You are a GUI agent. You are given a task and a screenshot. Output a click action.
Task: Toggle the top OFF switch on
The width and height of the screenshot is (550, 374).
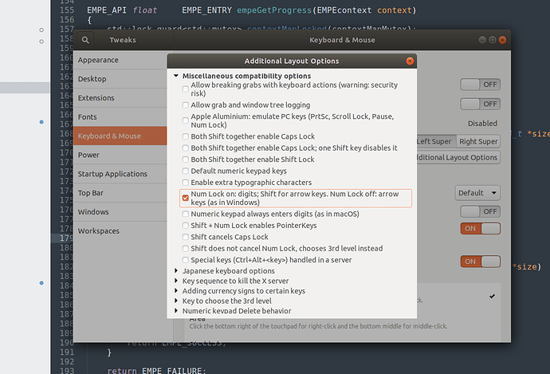pyautogui.click(x=480, y=85)
